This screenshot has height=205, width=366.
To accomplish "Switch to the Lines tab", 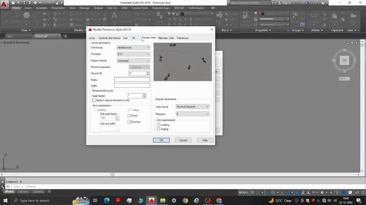I will 92,38.
